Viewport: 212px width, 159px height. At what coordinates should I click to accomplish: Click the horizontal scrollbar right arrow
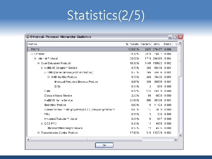click(x=175, y=139)
